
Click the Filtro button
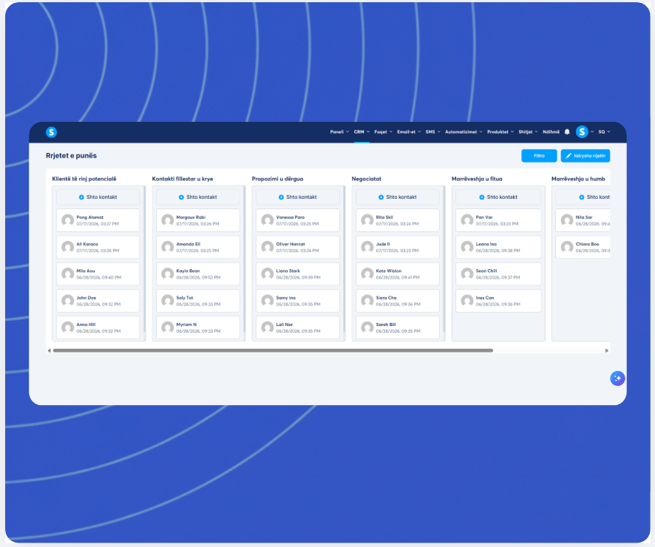point(539,156)
